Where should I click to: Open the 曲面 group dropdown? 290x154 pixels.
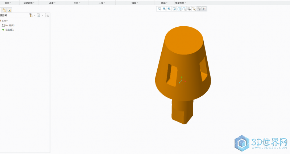click(164, 3)
